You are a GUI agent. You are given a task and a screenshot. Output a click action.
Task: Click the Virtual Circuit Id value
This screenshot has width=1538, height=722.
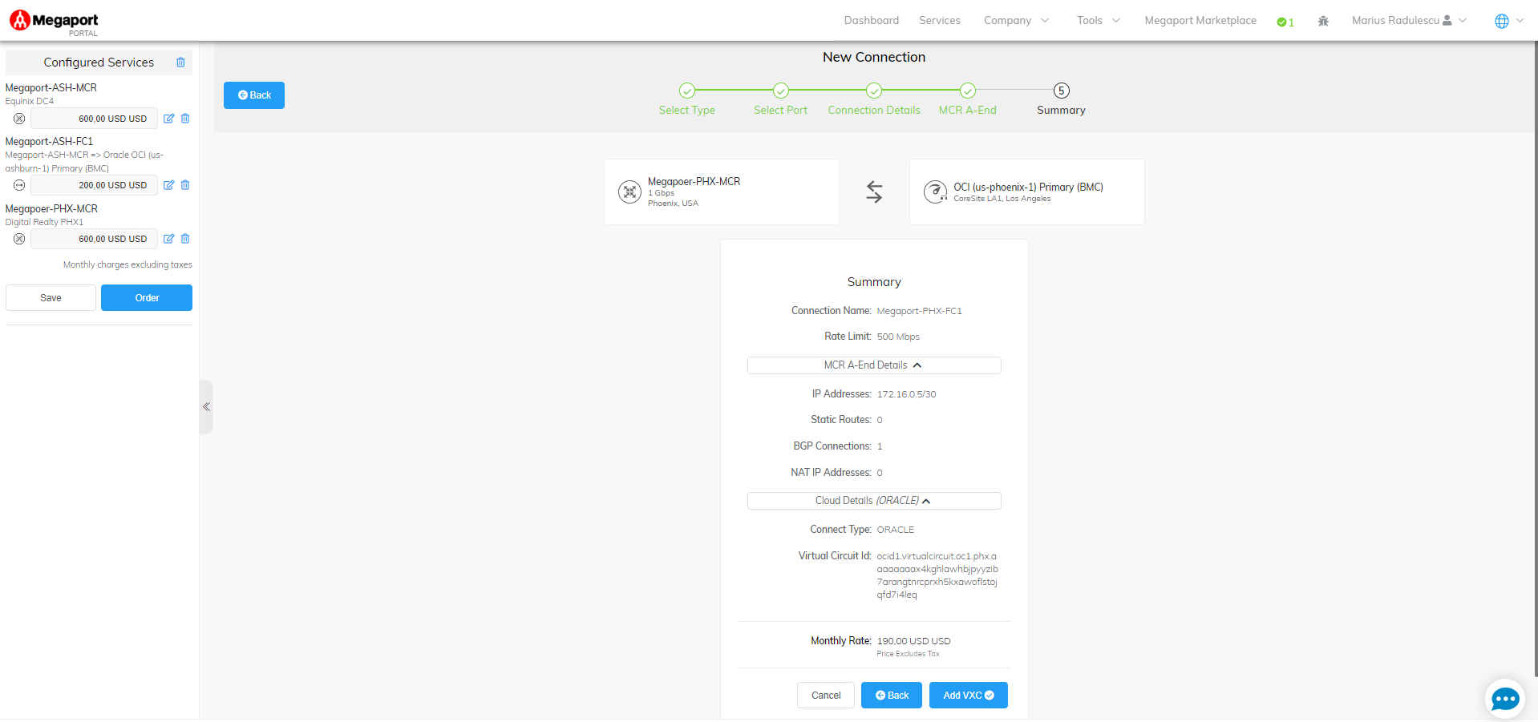pos(937,575)
